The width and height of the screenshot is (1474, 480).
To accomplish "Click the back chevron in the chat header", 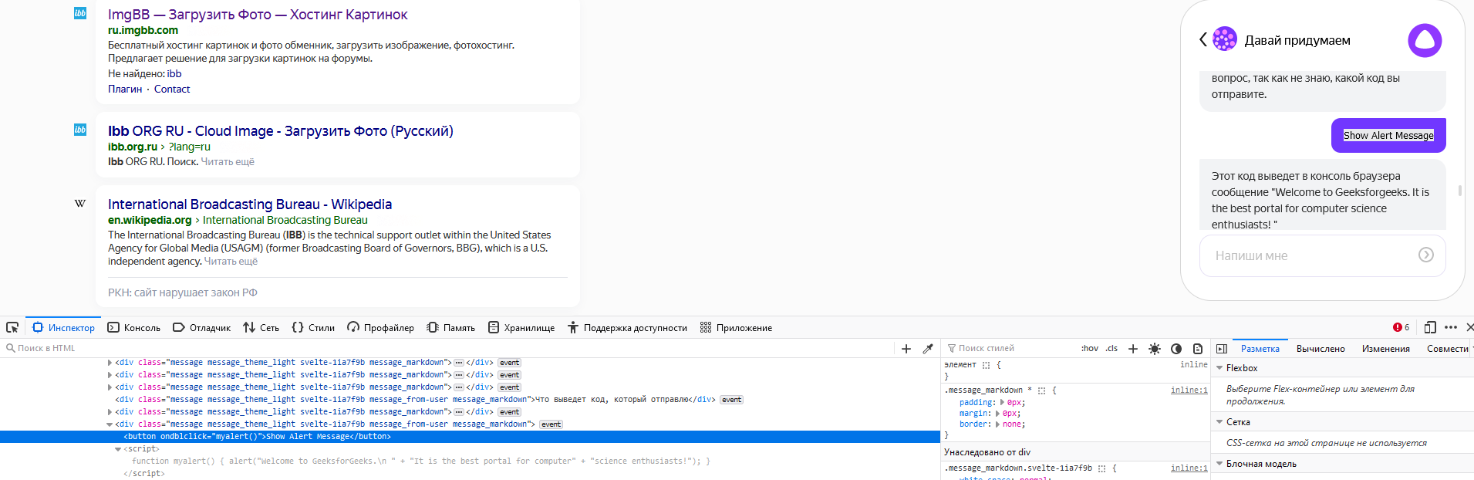I will 1203,39.
